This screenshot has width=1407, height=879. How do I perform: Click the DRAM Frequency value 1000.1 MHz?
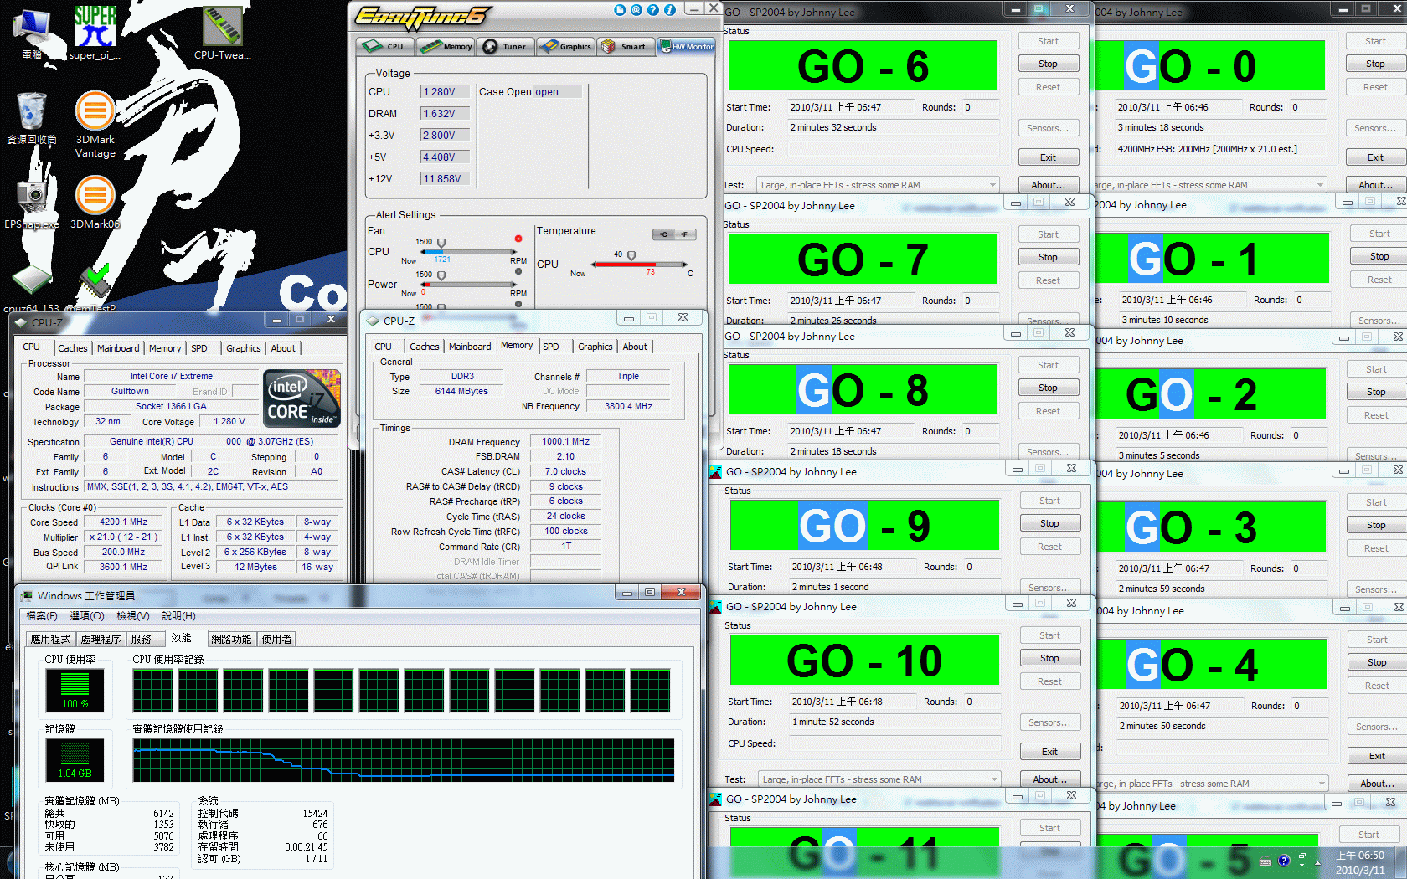tap(565, 441)
